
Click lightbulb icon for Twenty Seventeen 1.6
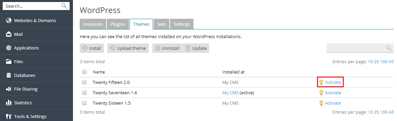pyautogui.click(x=321, y=93)
